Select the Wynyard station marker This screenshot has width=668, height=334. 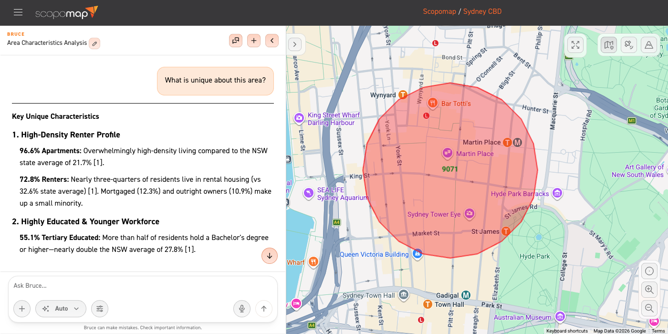pos(403,94)
